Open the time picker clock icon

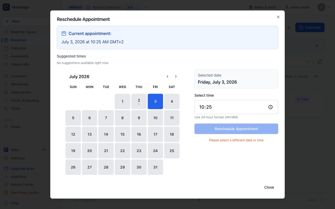pyautogui.click(x=271, y=107)
